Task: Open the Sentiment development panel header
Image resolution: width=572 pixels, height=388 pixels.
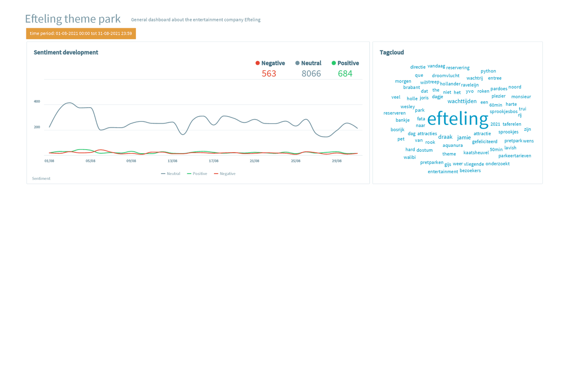Action: click(x=66, y=52)
